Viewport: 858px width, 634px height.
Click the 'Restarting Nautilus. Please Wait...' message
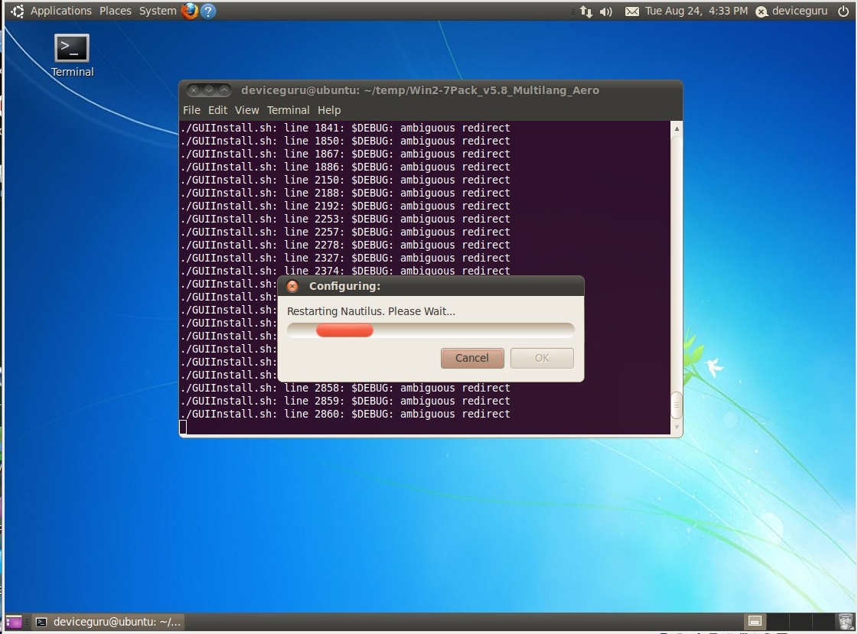coord(371,311)
